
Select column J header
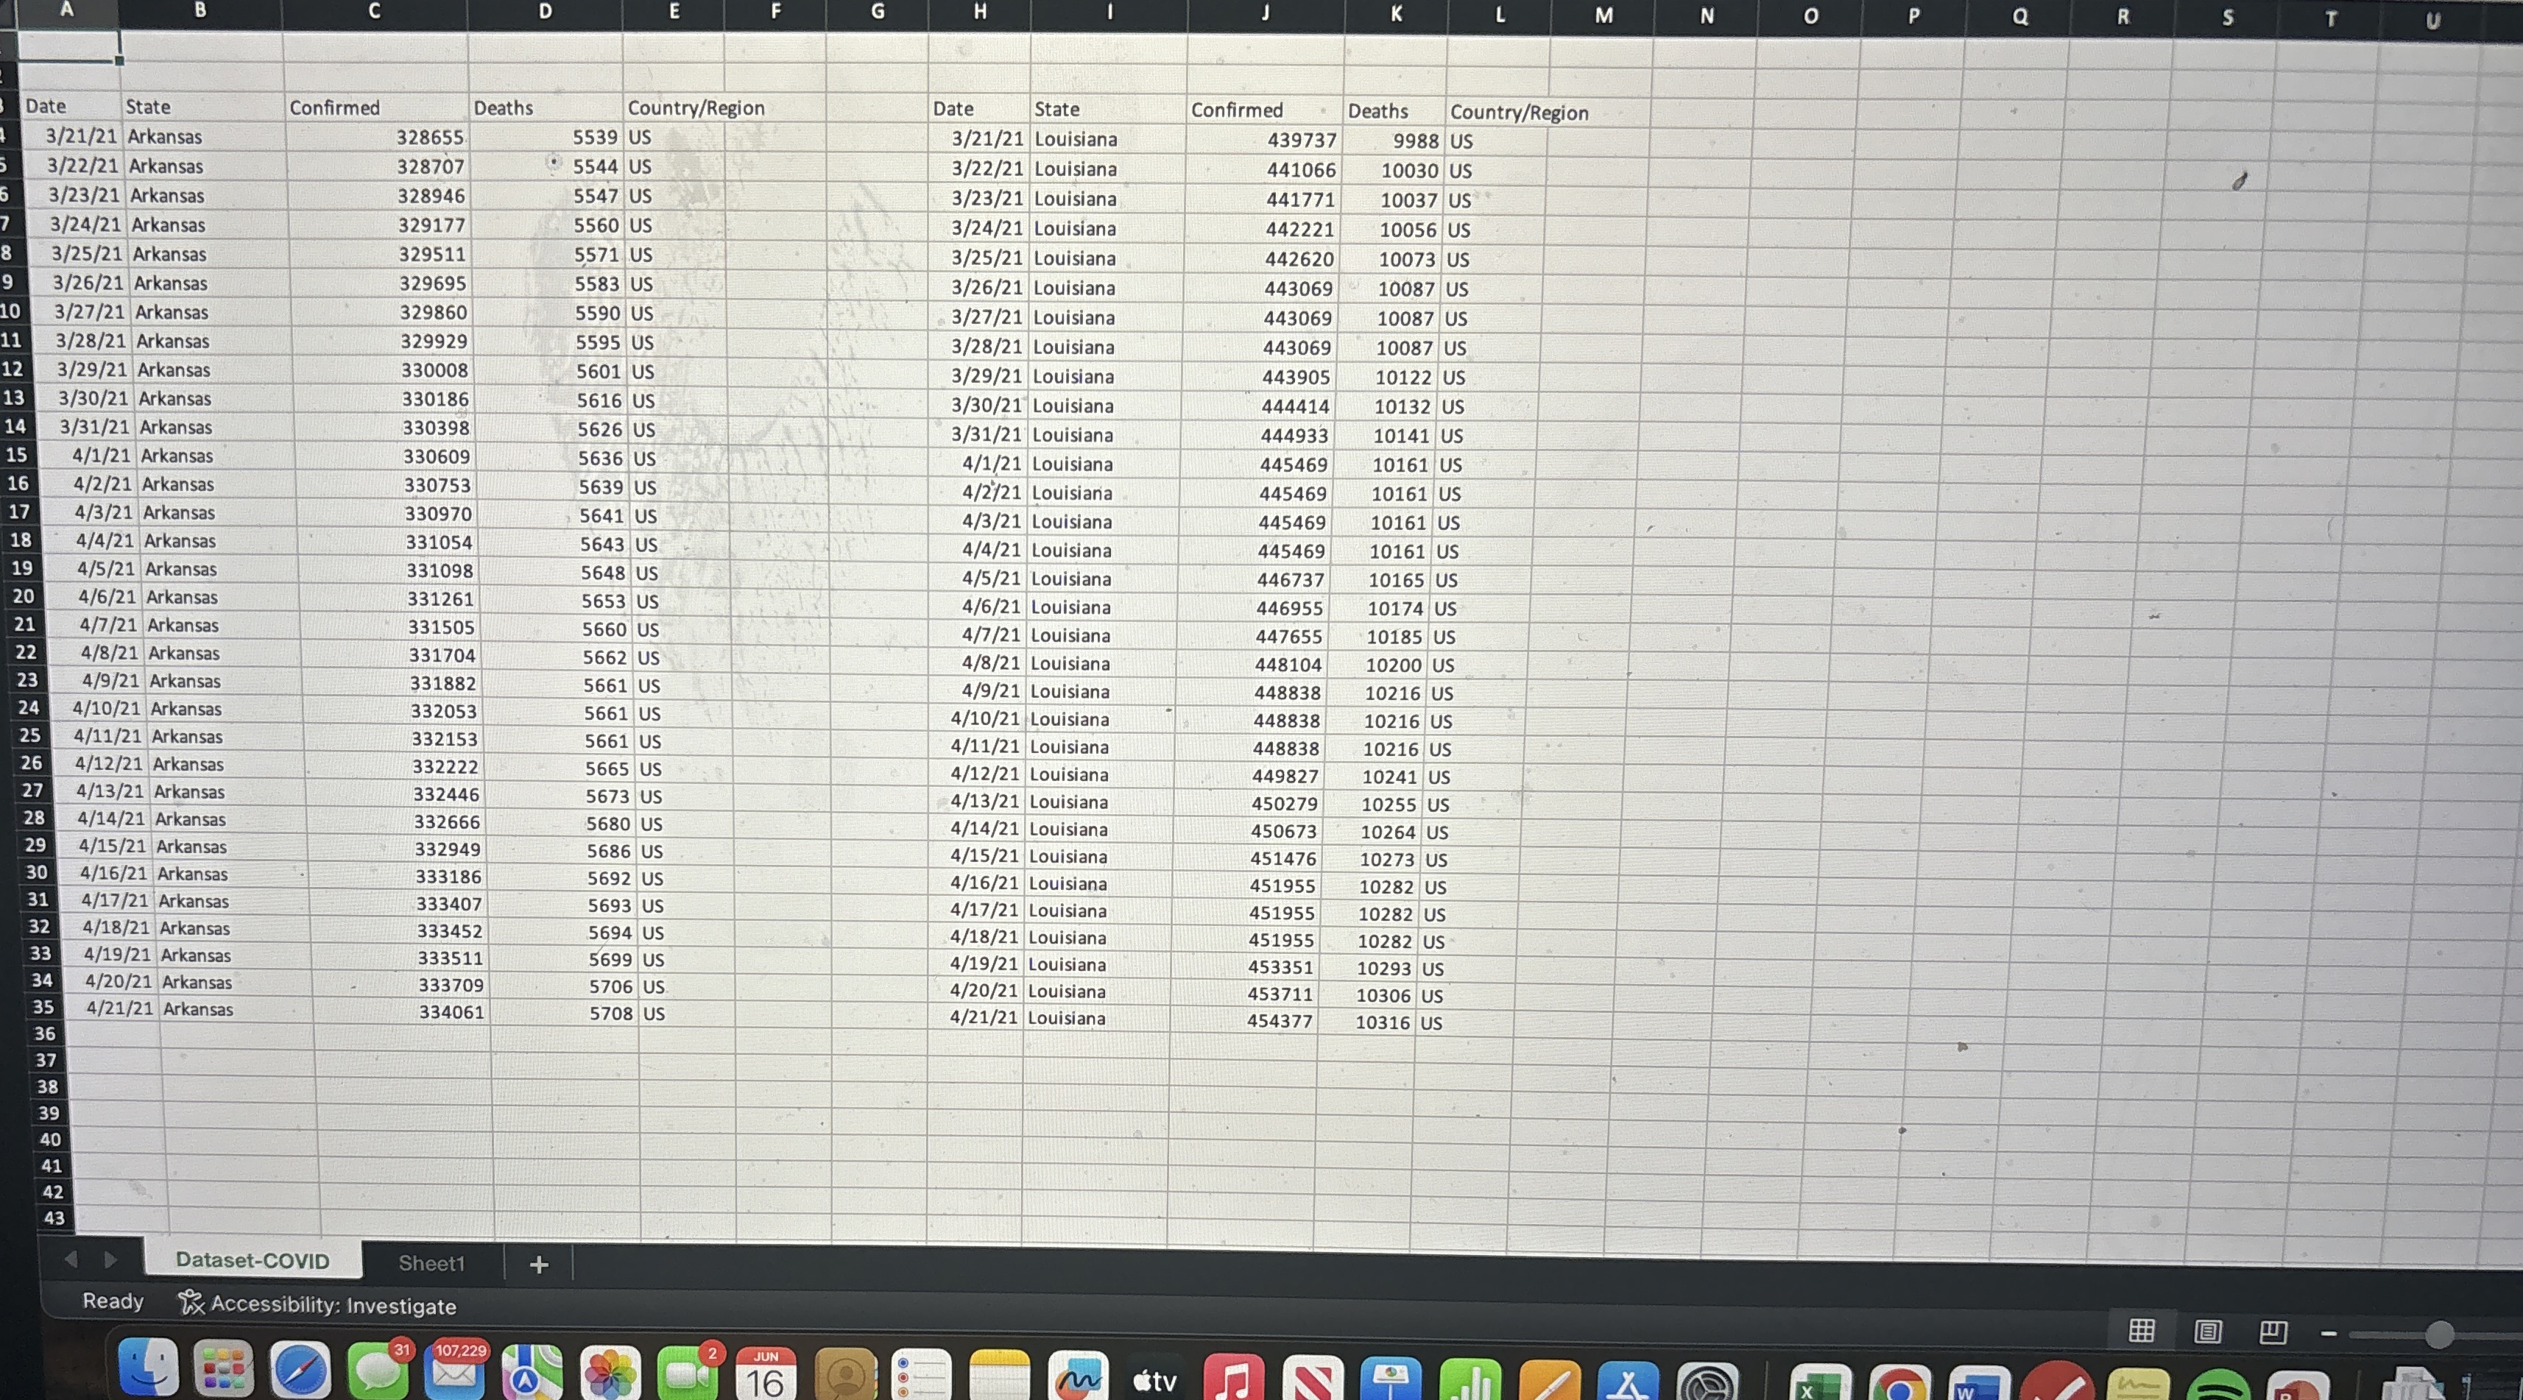pyautogui.click(x=1266, y=13)
